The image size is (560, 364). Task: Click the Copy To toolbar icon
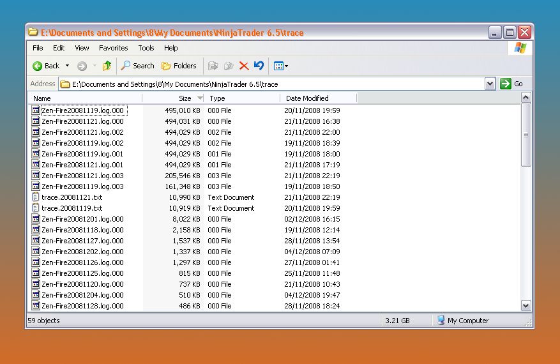pyautogui.click(x=229, y=66)
